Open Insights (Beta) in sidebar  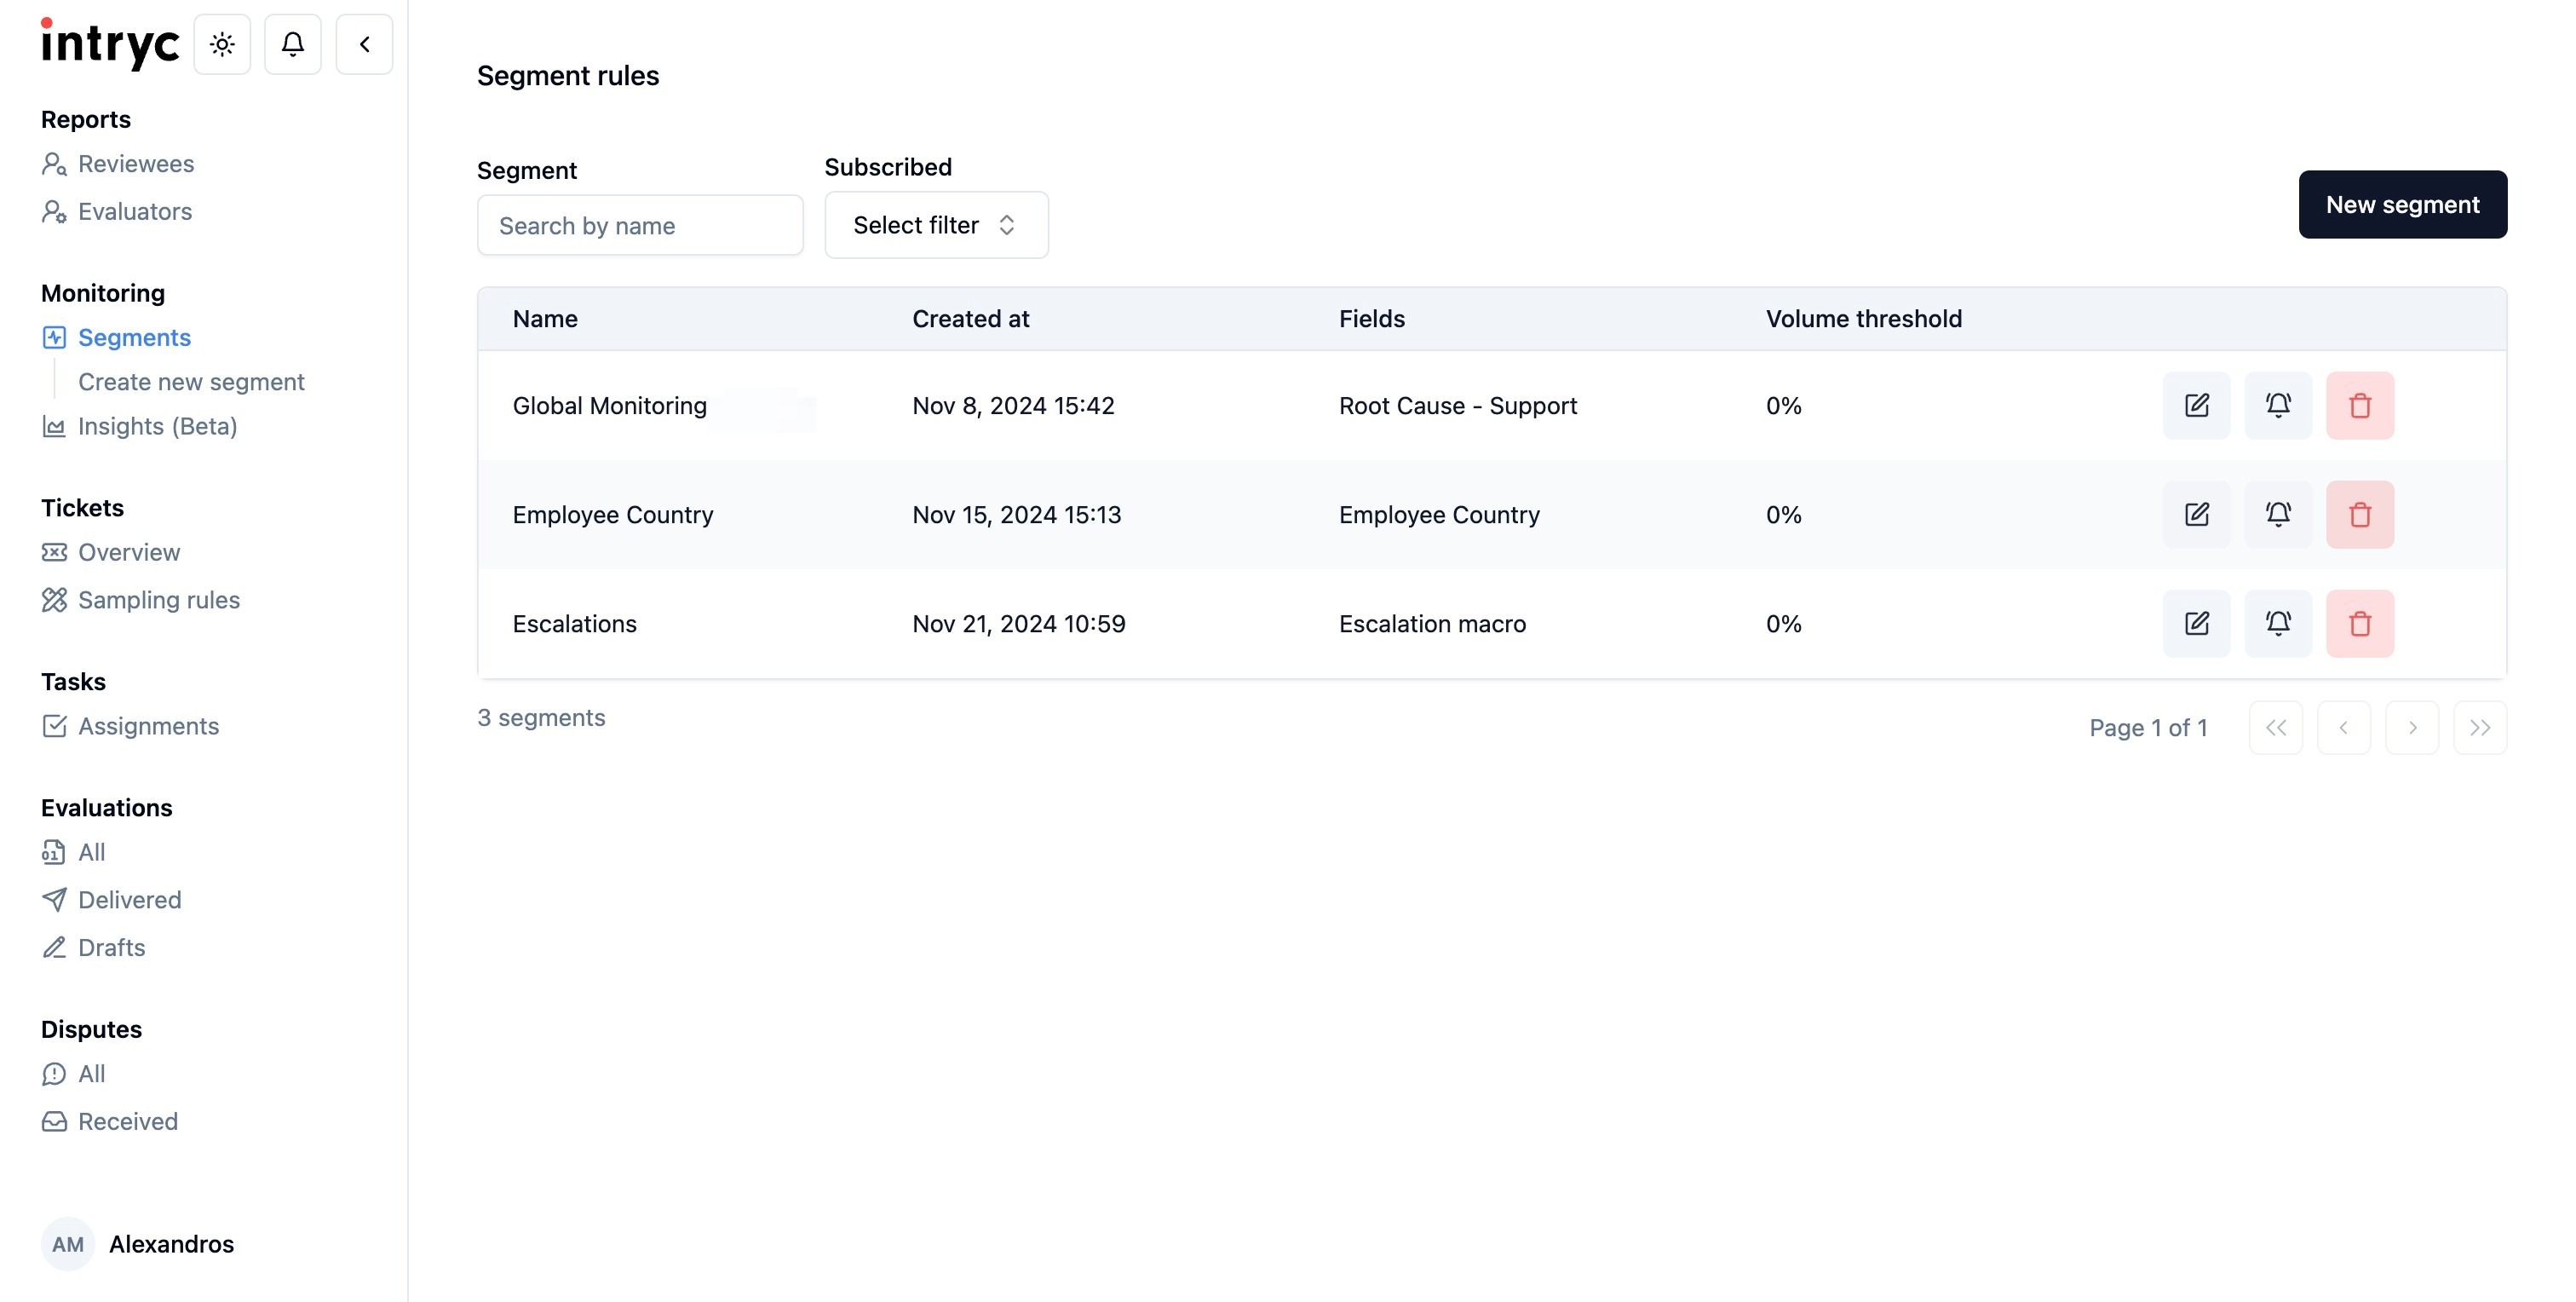click(x=157, y=426)
